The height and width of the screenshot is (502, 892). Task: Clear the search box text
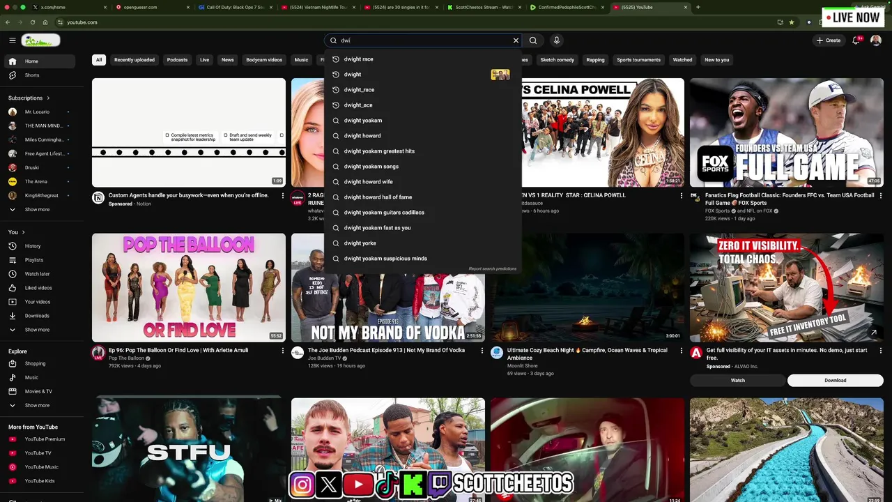(516, 40)
